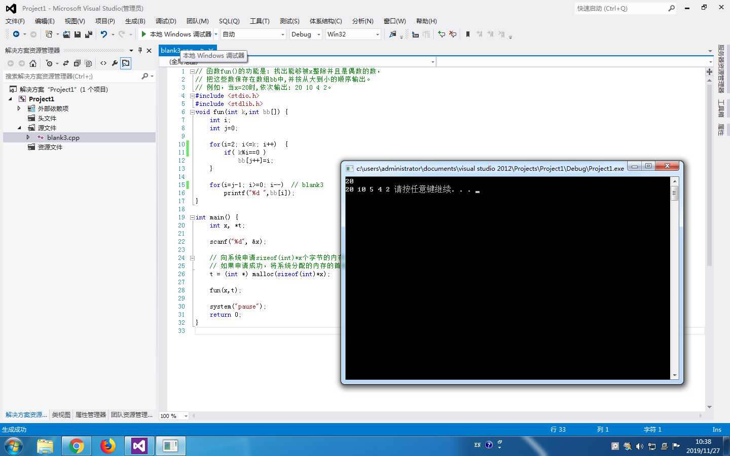Click the Quick Launch search magnifier icon

(x=671, y=8)
